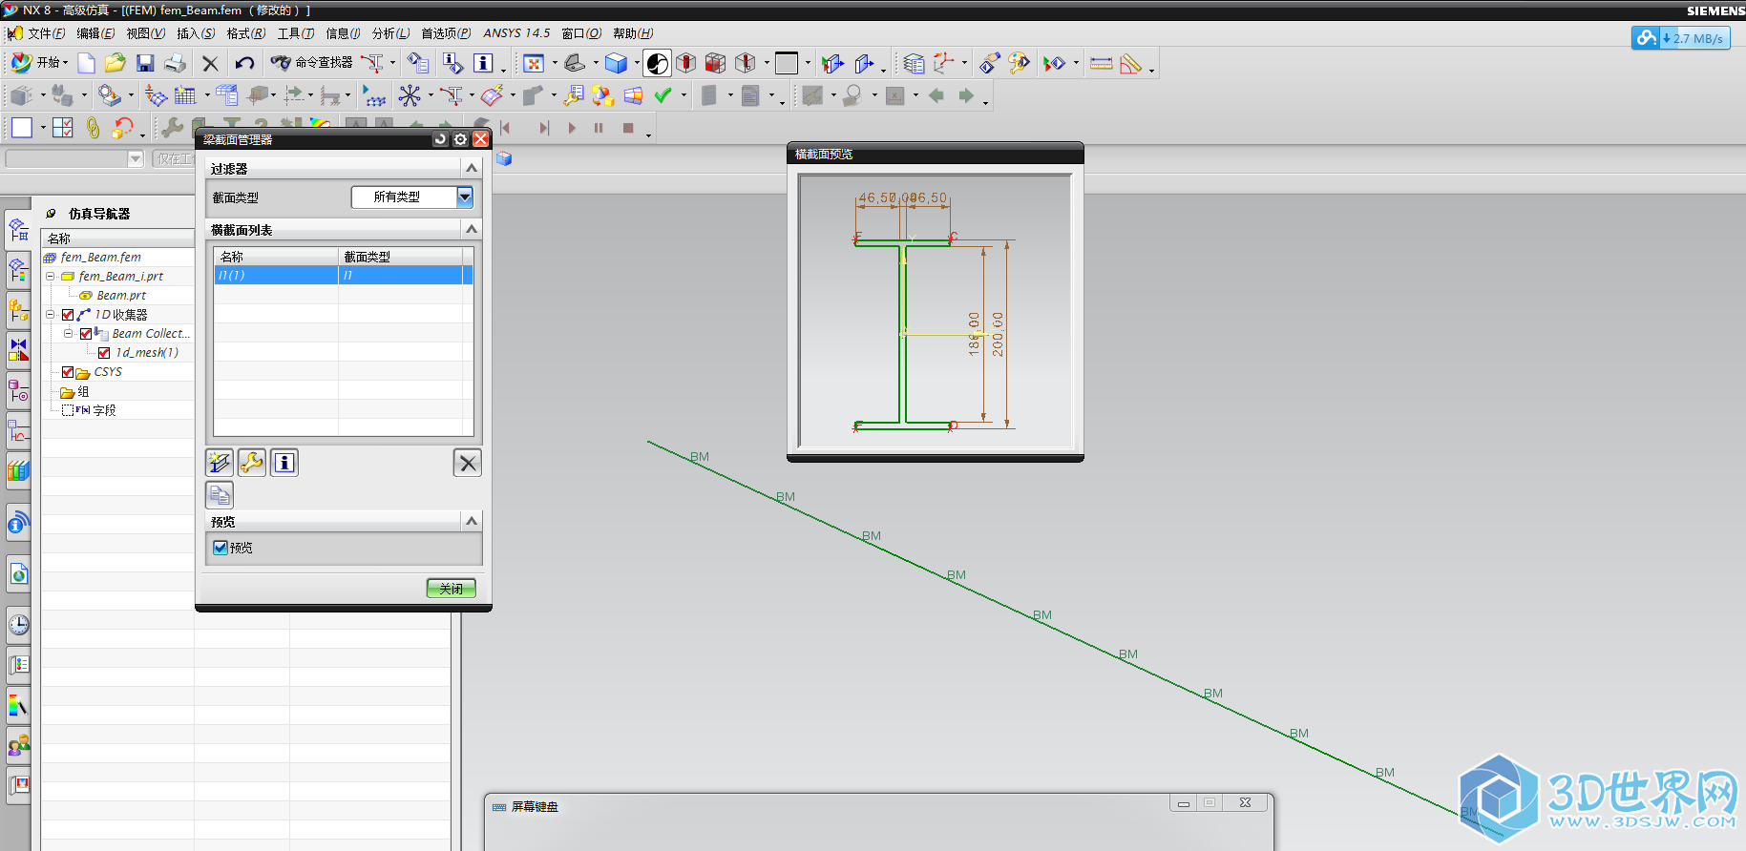Save with the floppy disk icon
Viewport: 1746px width, 851px height.
(145, 63)
